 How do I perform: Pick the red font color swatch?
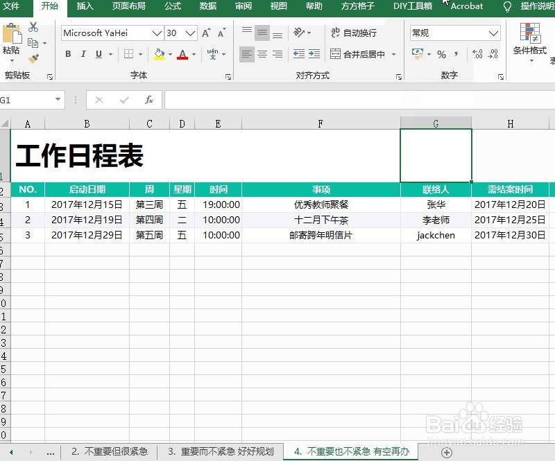(183, 57)
